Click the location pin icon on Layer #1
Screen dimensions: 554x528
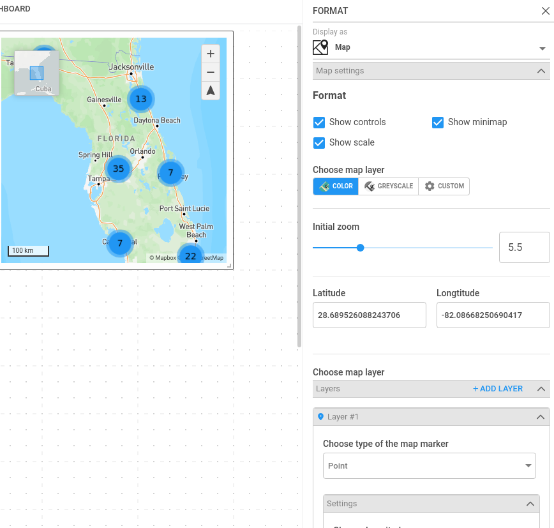[320, 416]
